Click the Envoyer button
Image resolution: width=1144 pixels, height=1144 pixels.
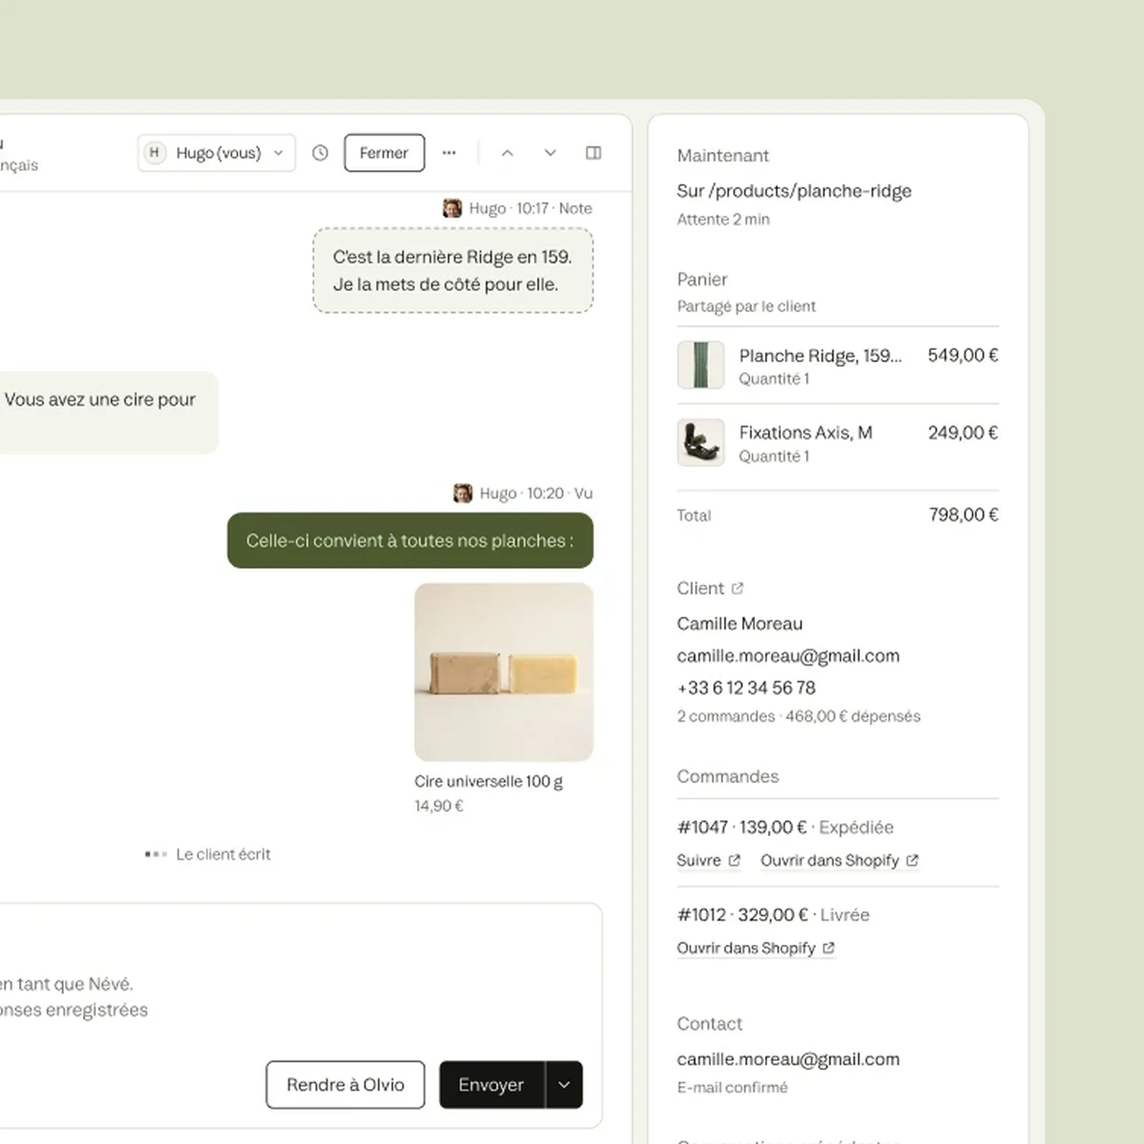coord(492,1085)
